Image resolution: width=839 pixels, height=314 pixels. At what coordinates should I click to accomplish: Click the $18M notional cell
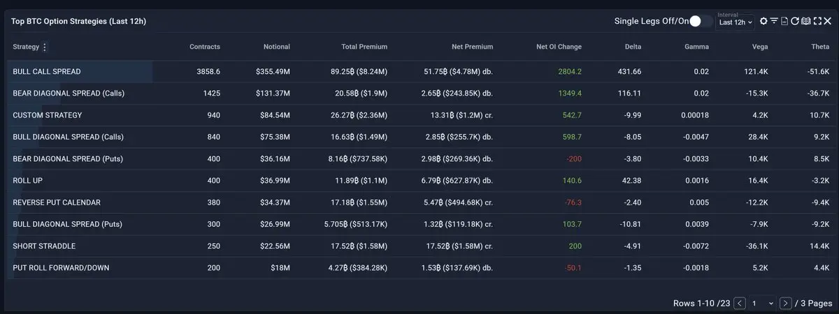click(x=280, y=268)
